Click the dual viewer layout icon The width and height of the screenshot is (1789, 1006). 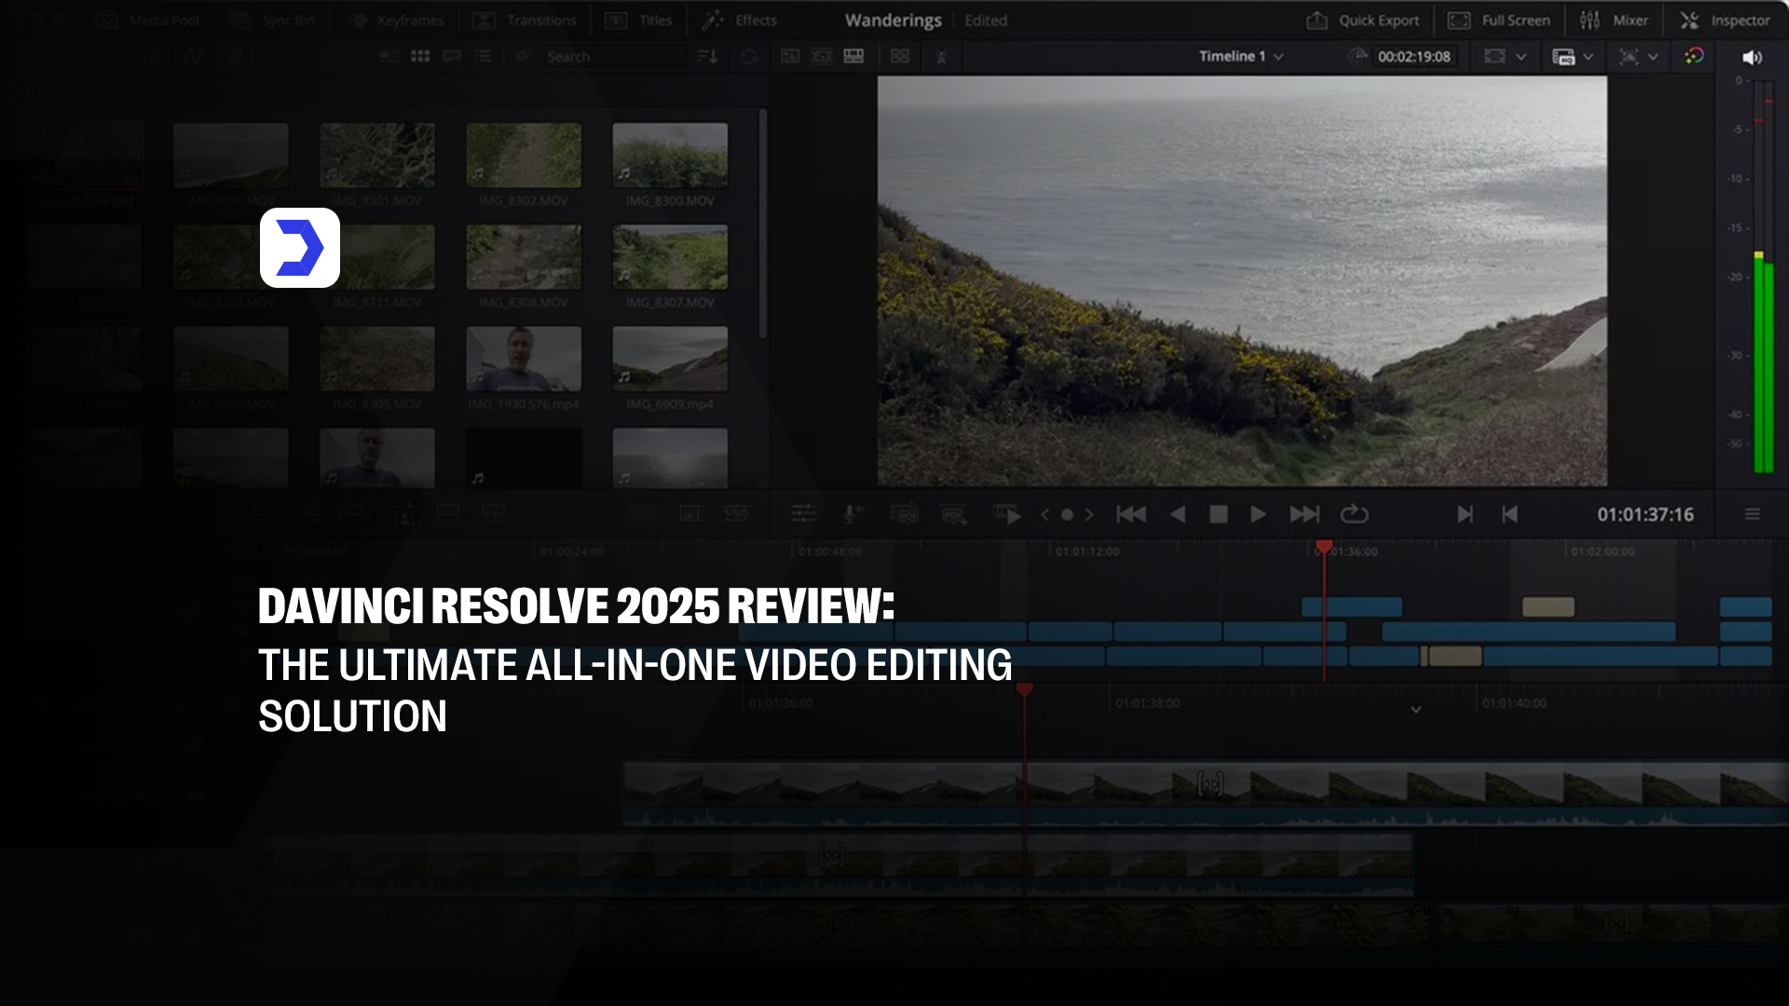point(900,57)
